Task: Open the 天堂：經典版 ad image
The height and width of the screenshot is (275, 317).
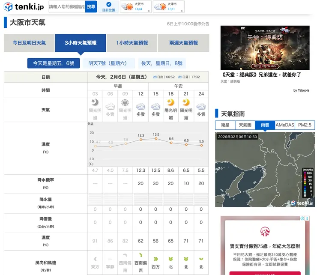Action: click(265, 48)
